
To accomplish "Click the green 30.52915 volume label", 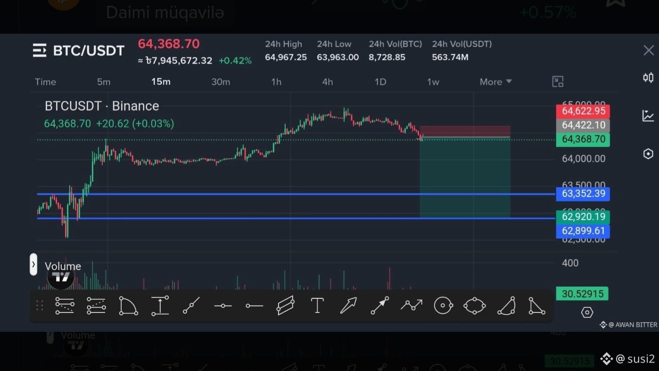I will [582, 294].
